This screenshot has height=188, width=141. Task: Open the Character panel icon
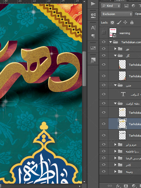93,28
